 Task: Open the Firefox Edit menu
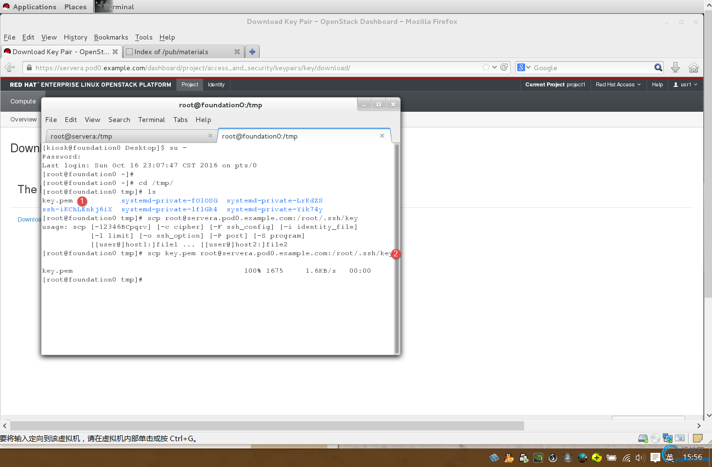[28, 37]
